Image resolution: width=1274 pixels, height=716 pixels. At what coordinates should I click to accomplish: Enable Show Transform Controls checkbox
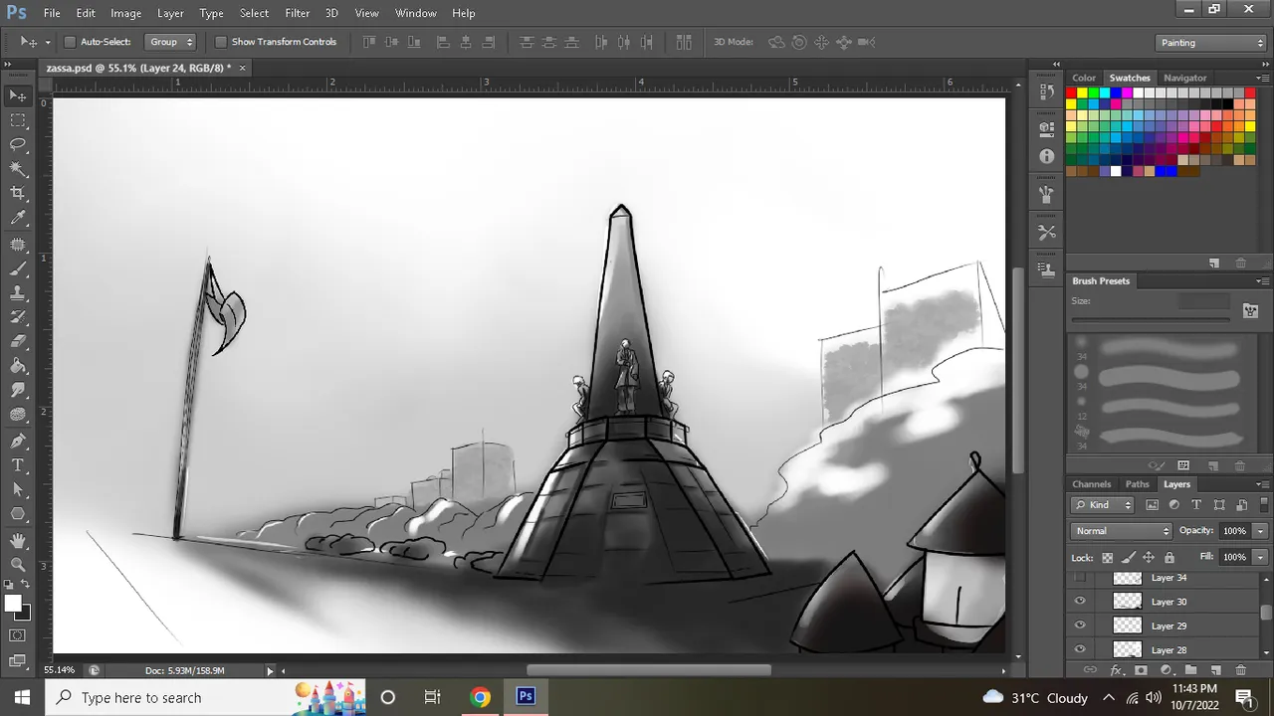click(x=221, y=42)
